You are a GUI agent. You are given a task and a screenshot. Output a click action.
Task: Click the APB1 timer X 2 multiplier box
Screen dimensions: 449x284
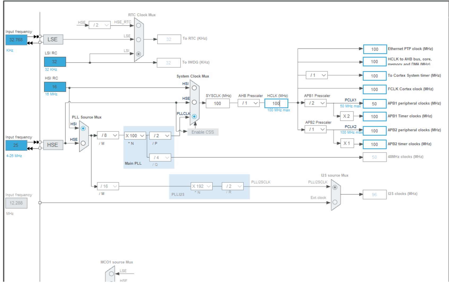click(347, 116)
